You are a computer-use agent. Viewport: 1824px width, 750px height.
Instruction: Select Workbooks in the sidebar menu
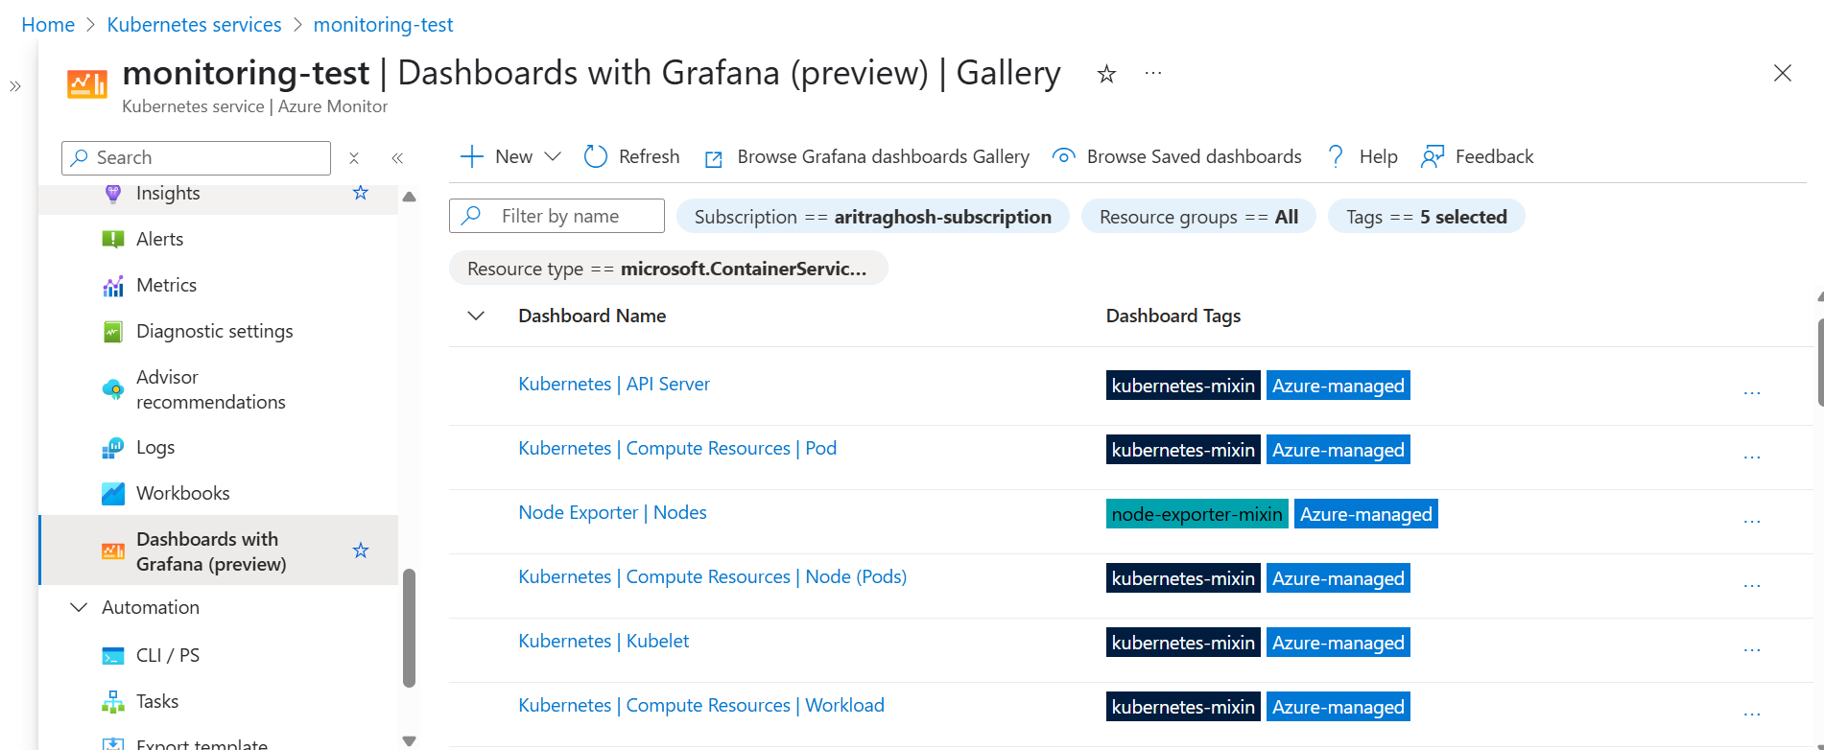(183, 493)
